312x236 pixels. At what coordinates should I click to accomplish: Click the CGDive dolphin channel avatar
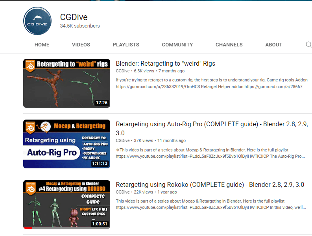(37, 21)
